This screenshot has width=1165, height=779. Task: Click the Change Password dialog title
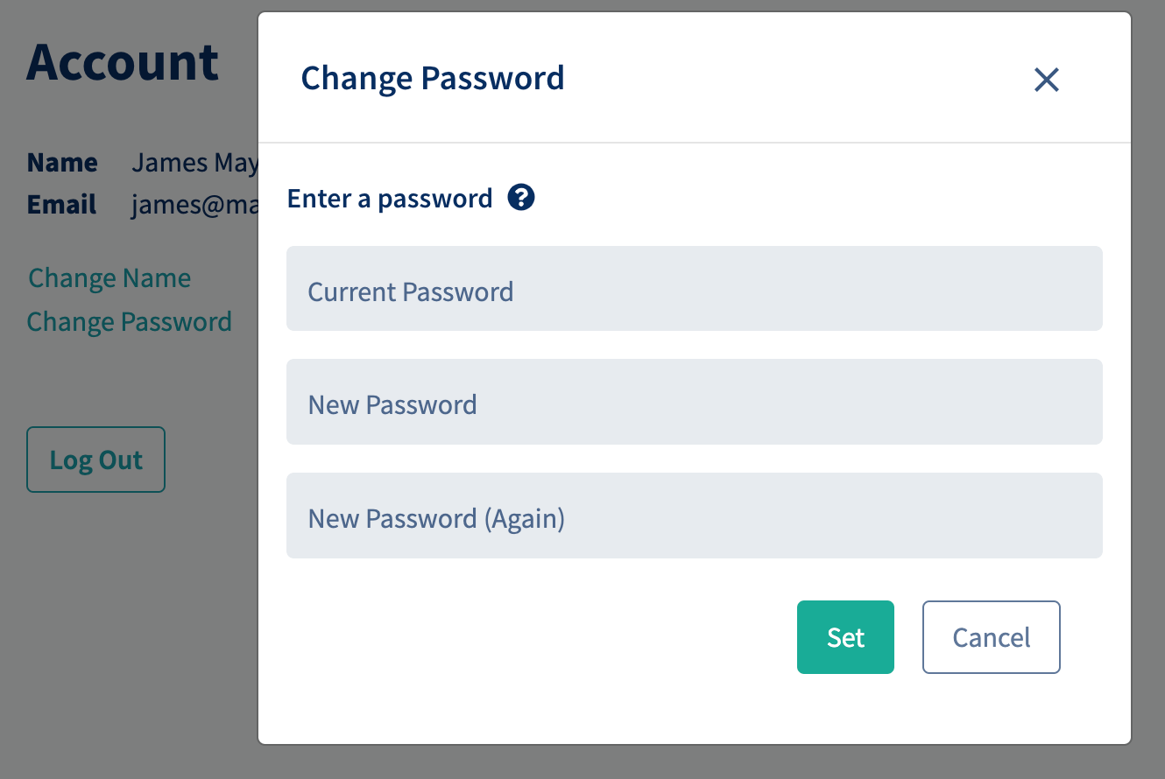(433, 78)
